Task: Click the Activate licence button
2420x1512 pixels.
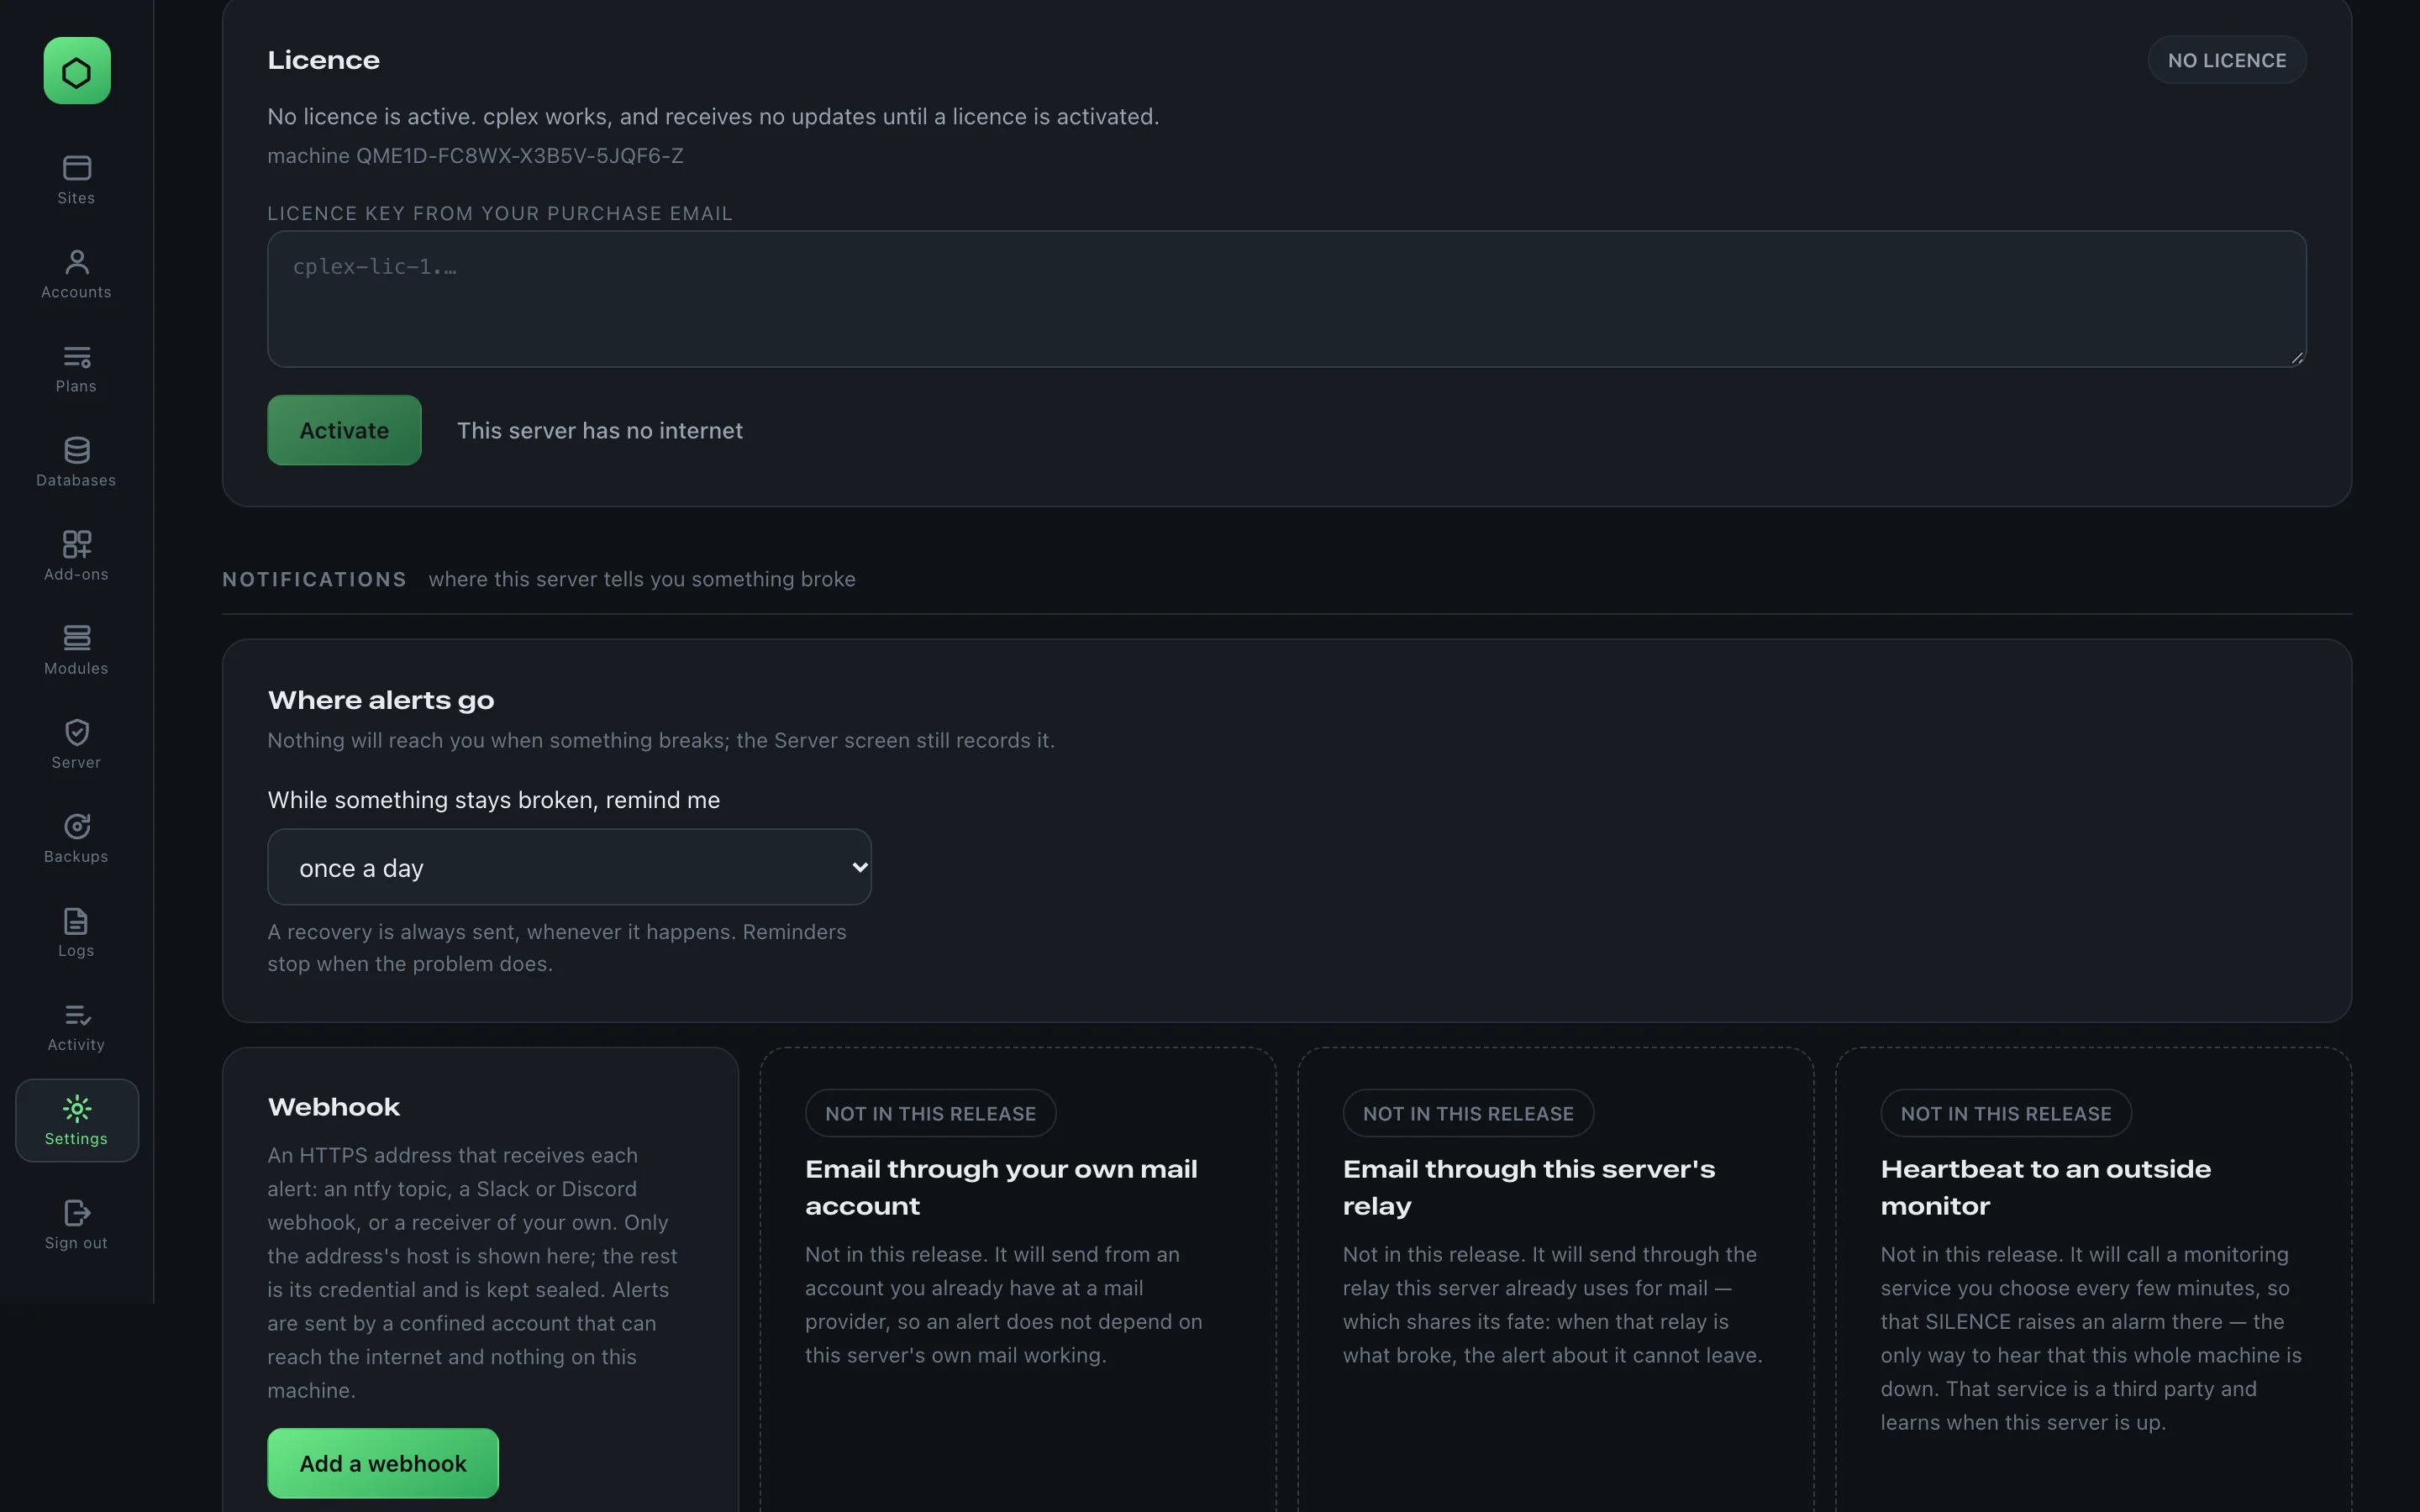Action: 344,430
